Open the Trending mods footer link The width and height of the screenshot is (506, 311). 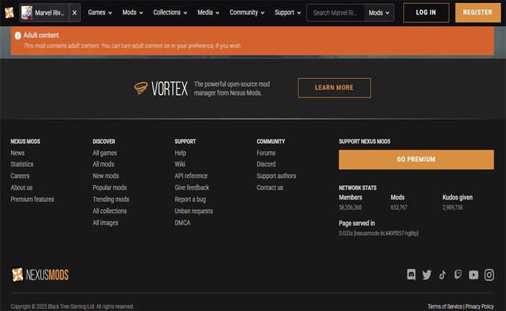[x=111, y=200]
